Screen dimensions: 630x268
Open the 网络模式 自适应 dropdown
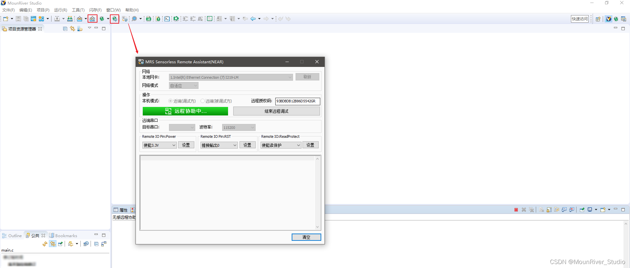point(183,86)
